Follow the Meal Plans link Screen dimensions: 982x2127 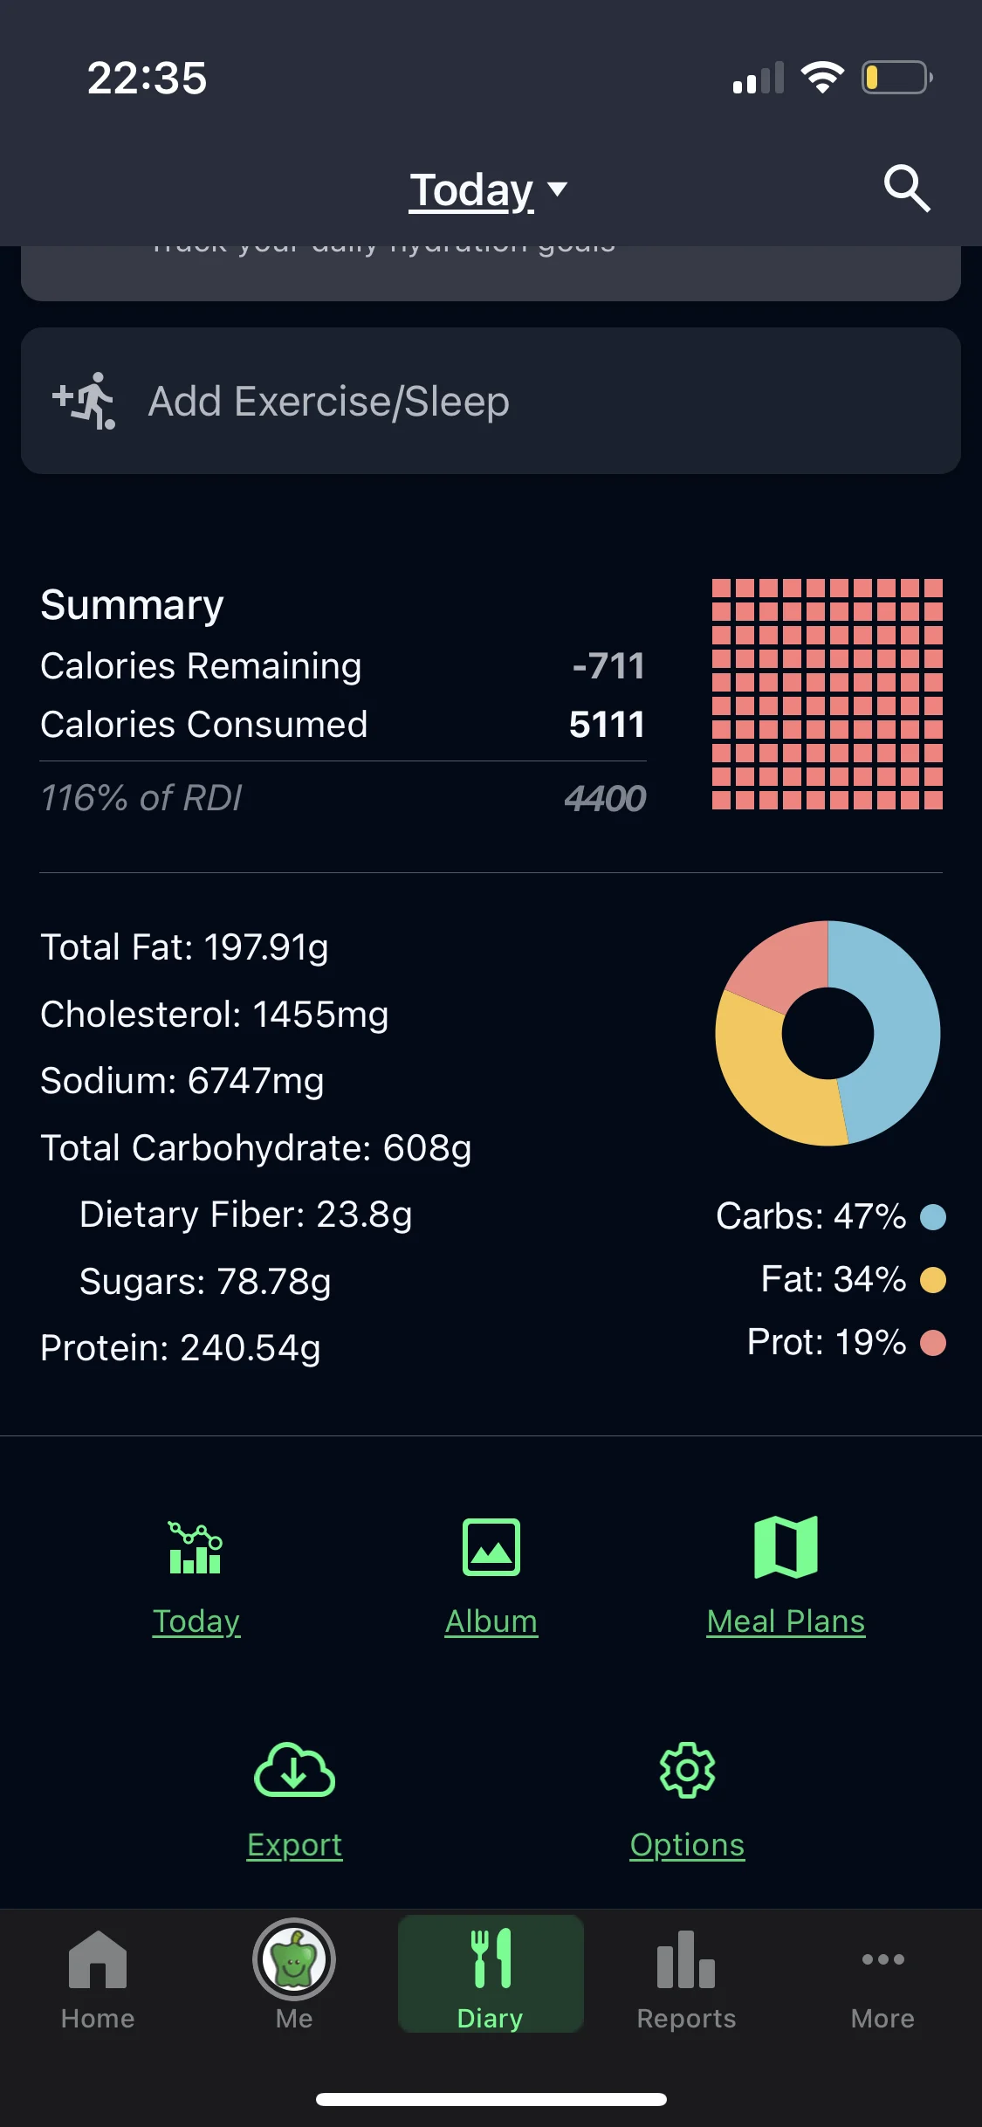coord(786,1621)
